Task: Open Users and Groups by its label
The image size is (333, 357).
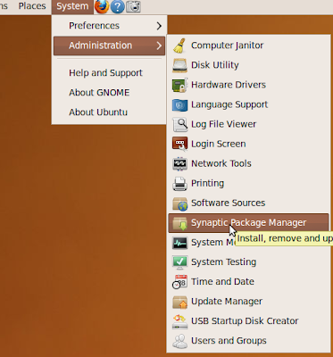Action: 229,341
